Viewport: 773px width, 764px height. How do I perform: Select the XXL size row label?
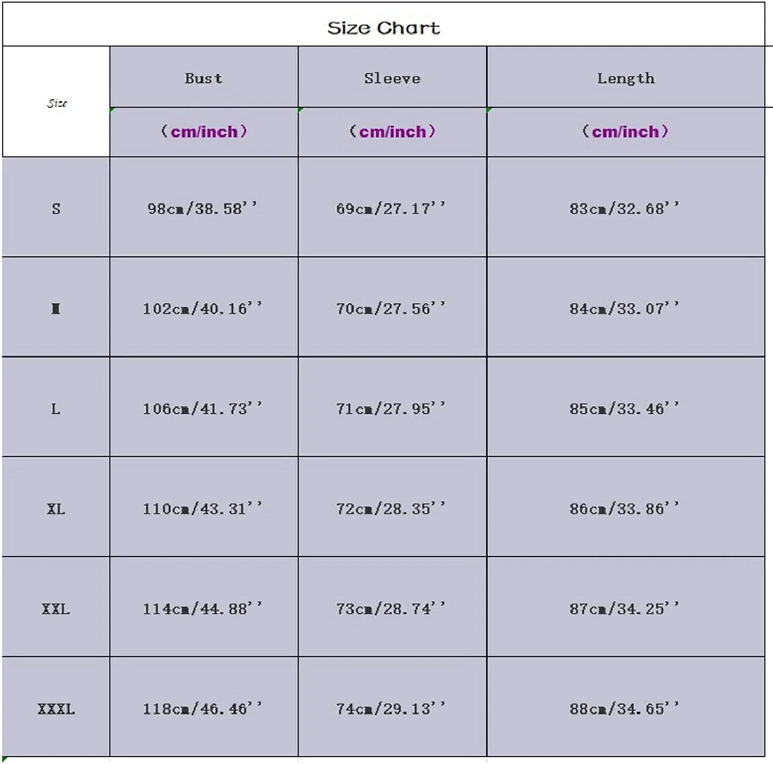56,607
